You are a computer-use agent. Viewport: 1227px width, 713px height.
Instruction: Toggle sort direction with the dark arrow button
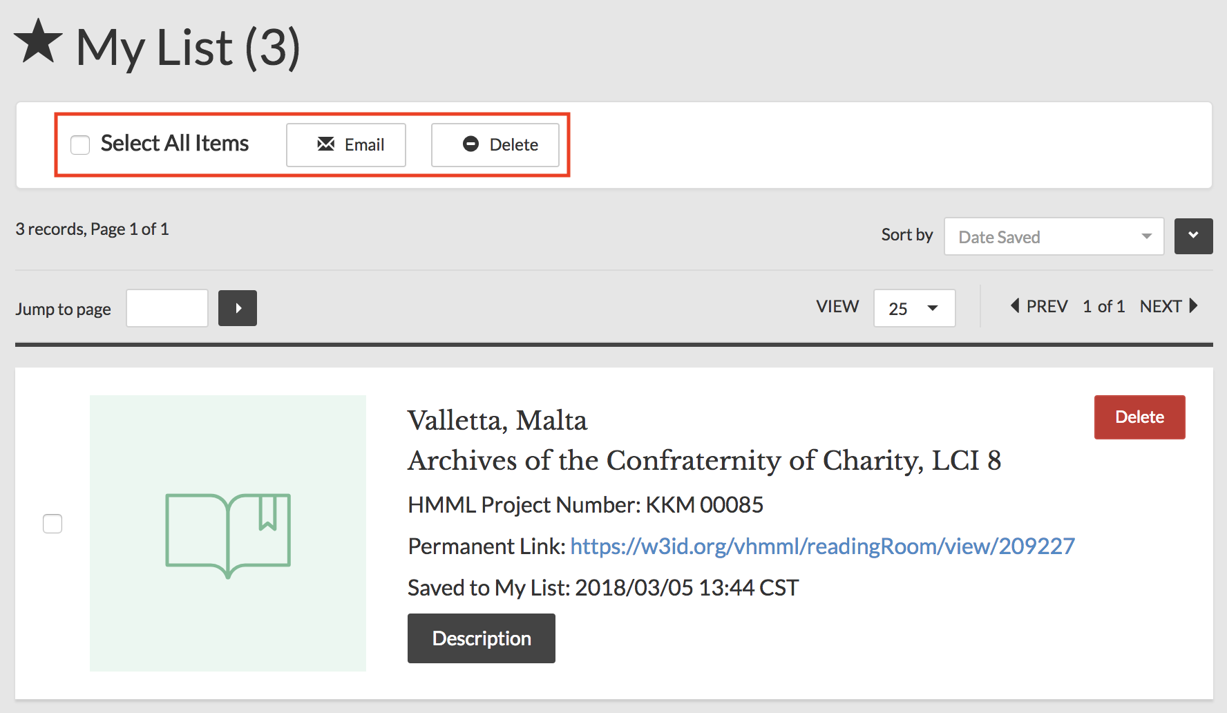pyautogui.click(x=1193, y=236)
